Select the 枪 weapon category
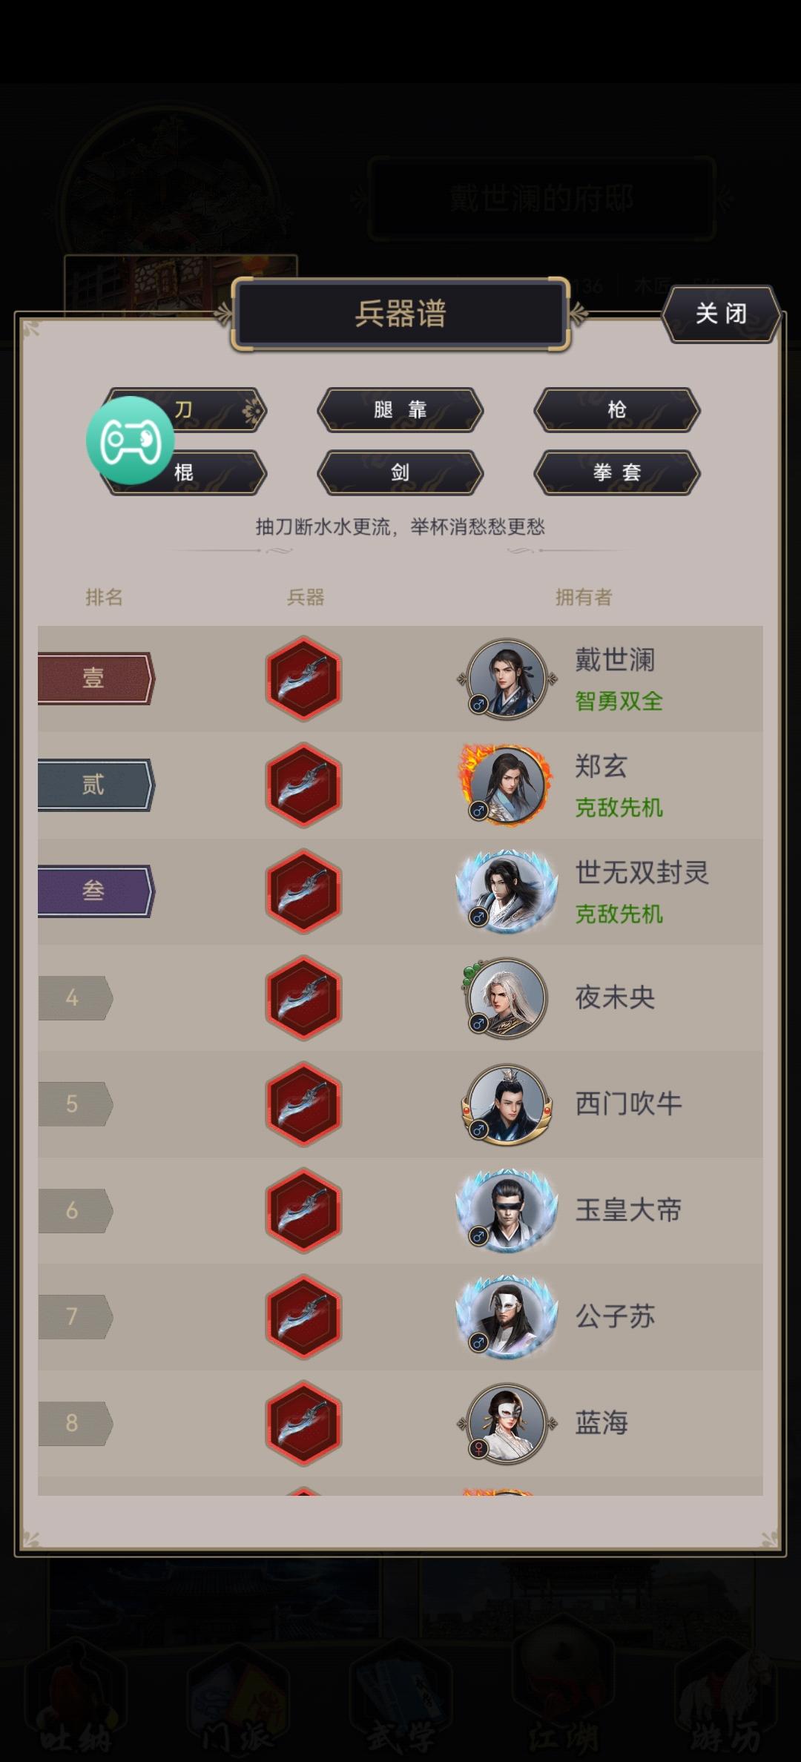Image resolution: width=801 pixels, height=1762 pixels. coord(617,409)
